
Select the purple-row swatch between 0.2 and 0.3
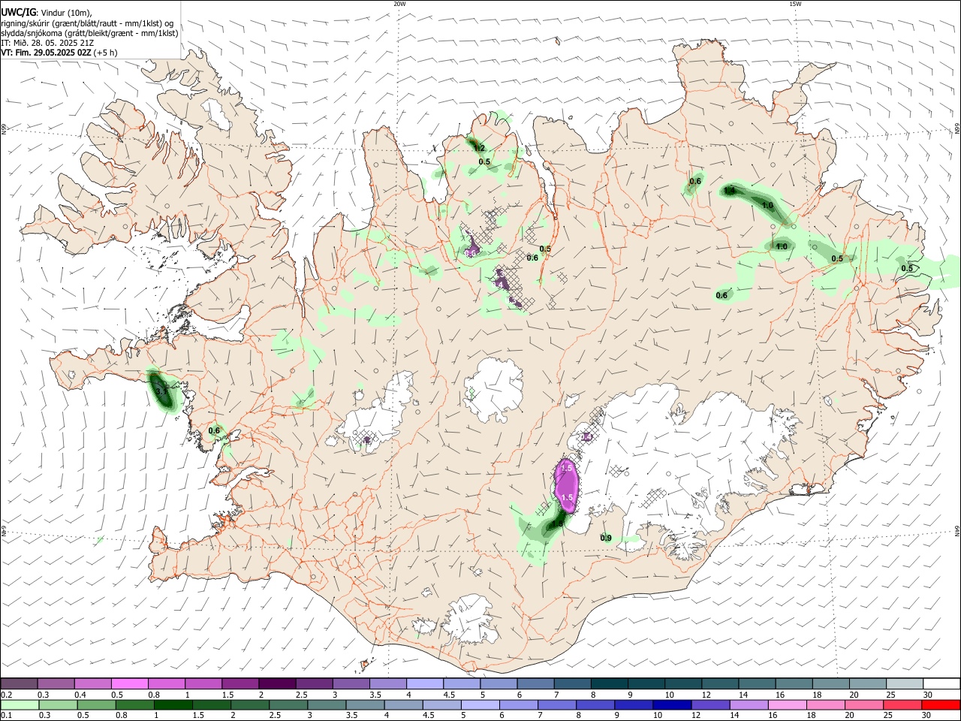coord(19,684)
